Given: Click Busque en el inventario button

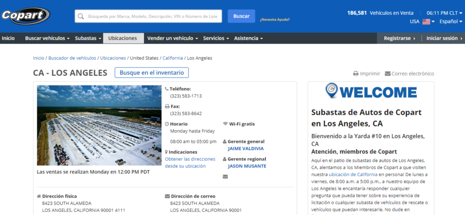Looking at the screenshot, I should click(x=152, y=73).
